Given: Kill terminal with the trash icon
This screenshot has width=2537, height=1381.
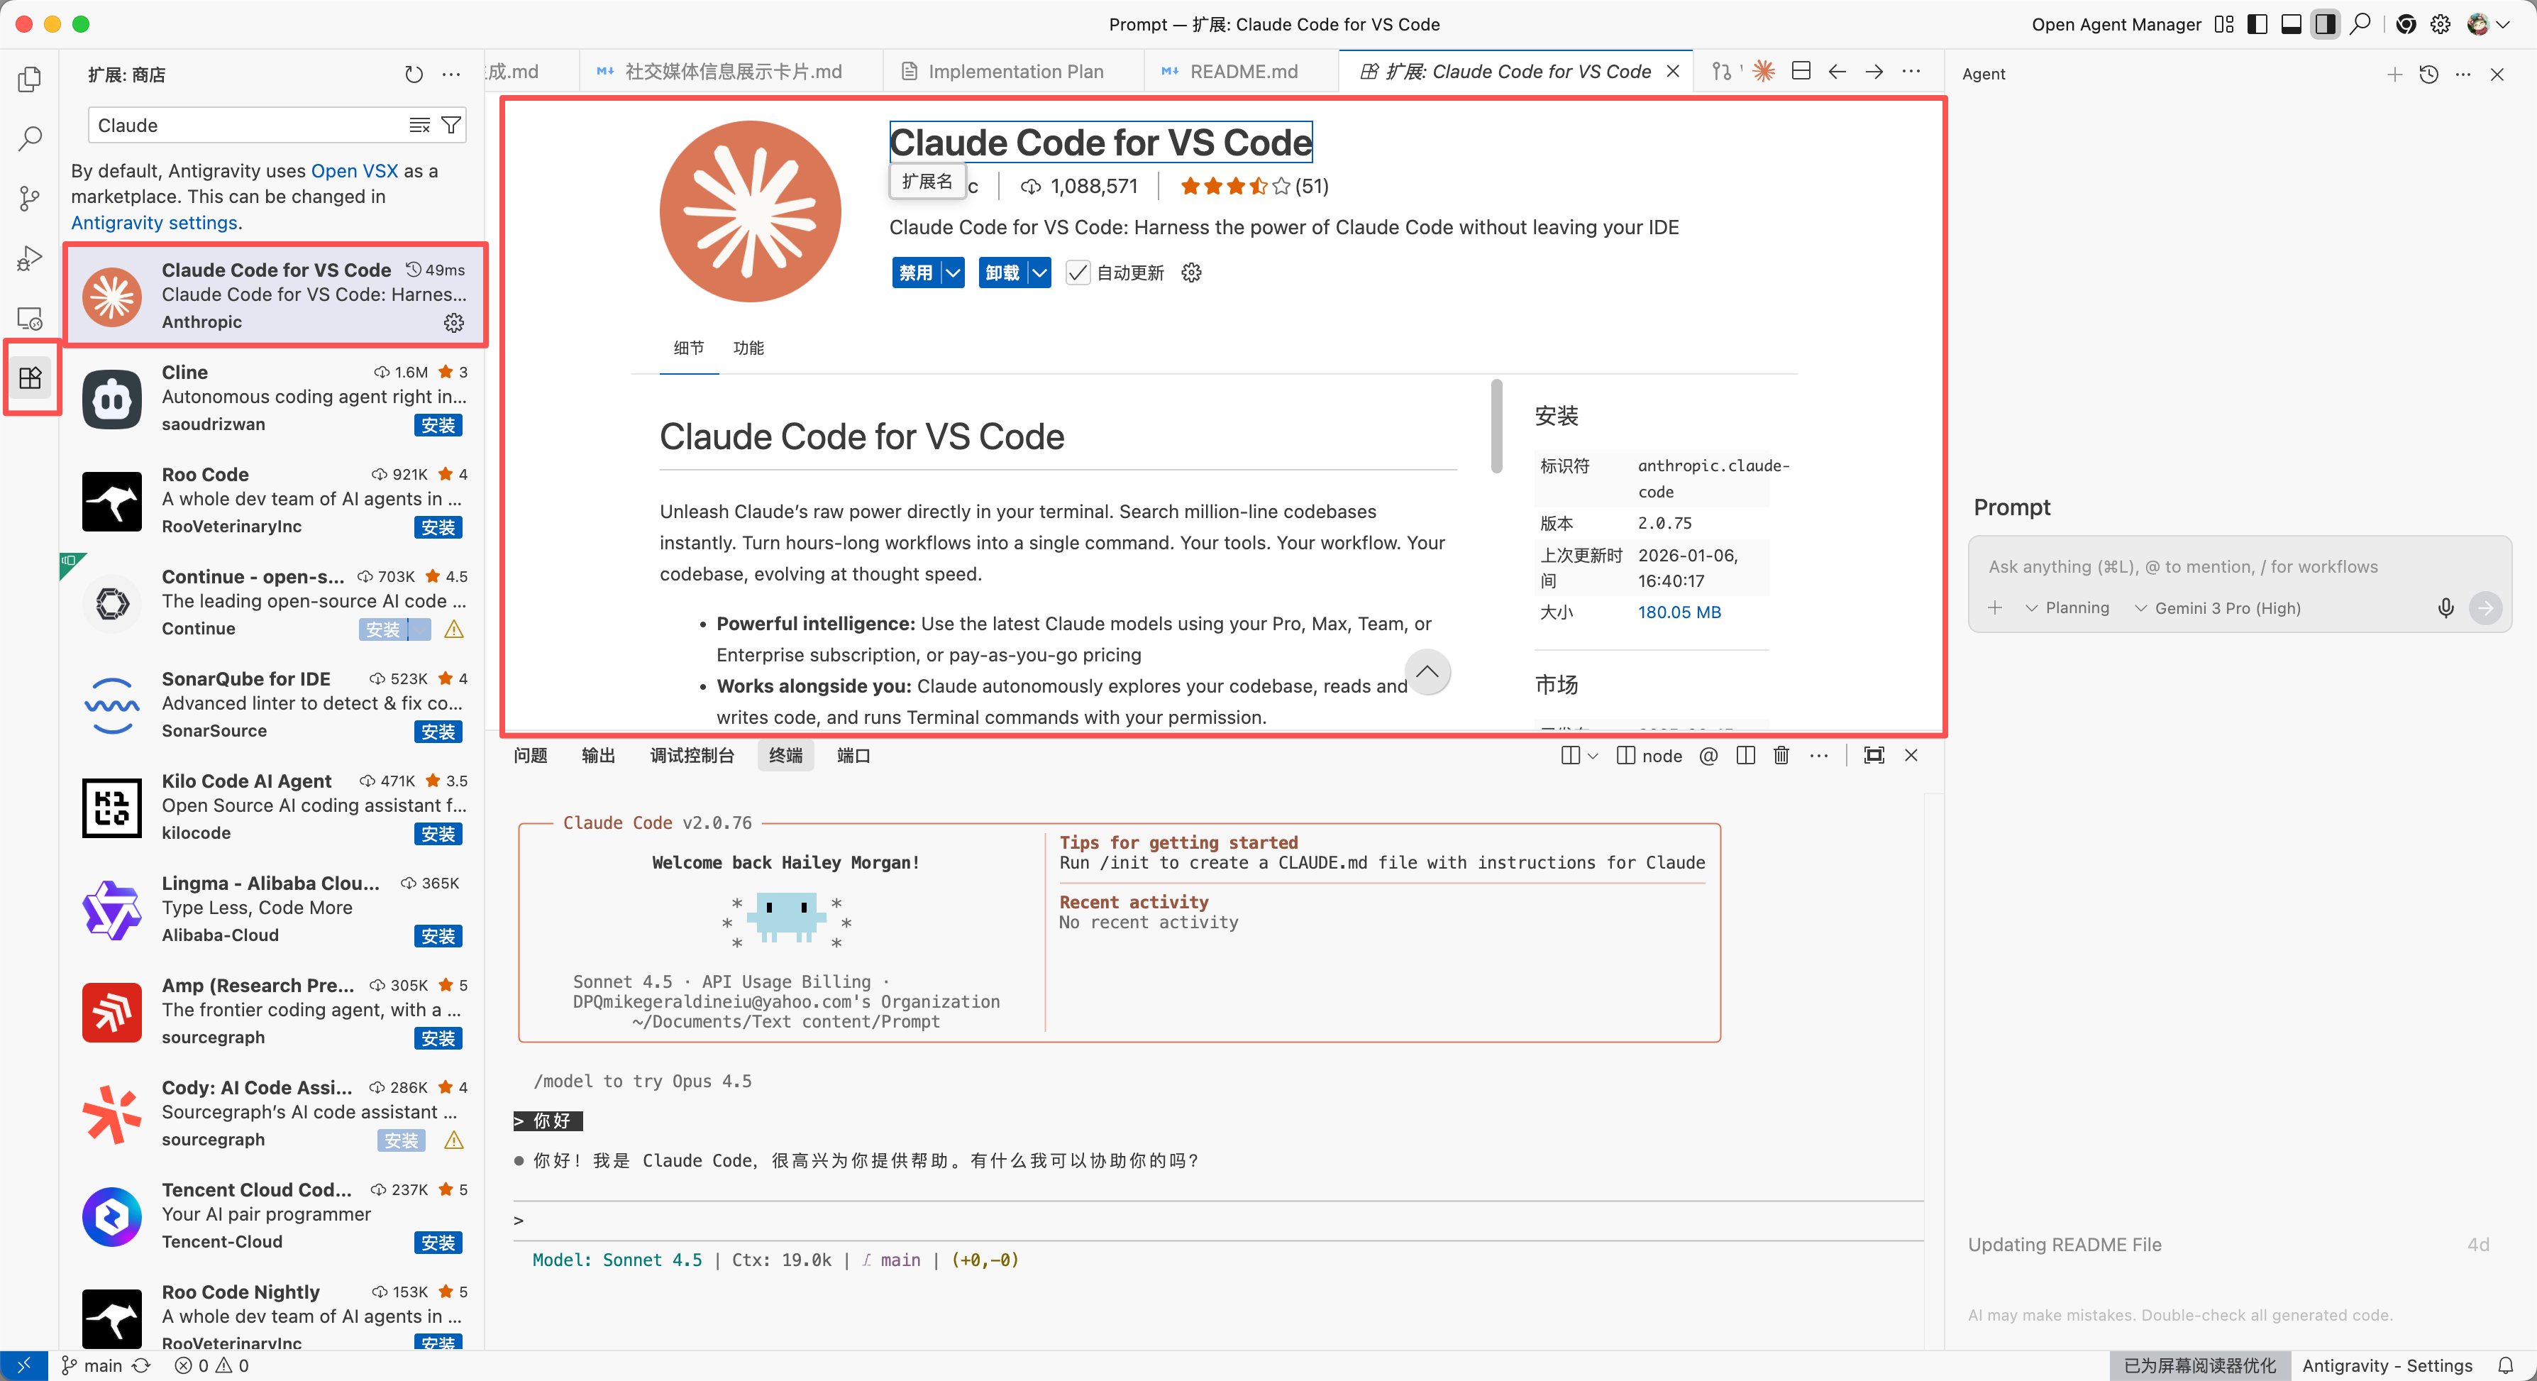Looking at the screenshot, I should click(x=1781, y=756).
